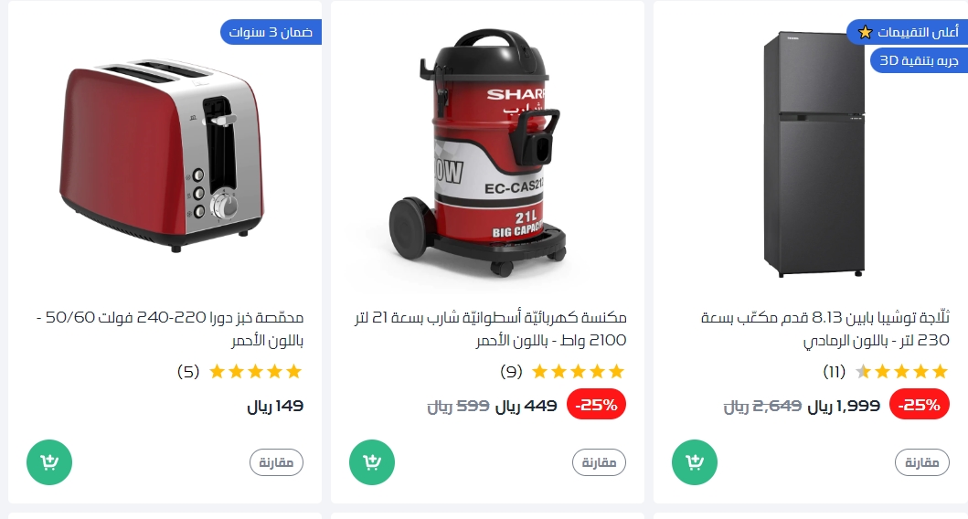
Task: Click the -25% discount badge on vacuum
Action: pyautogui.click(x=596, y=405)
